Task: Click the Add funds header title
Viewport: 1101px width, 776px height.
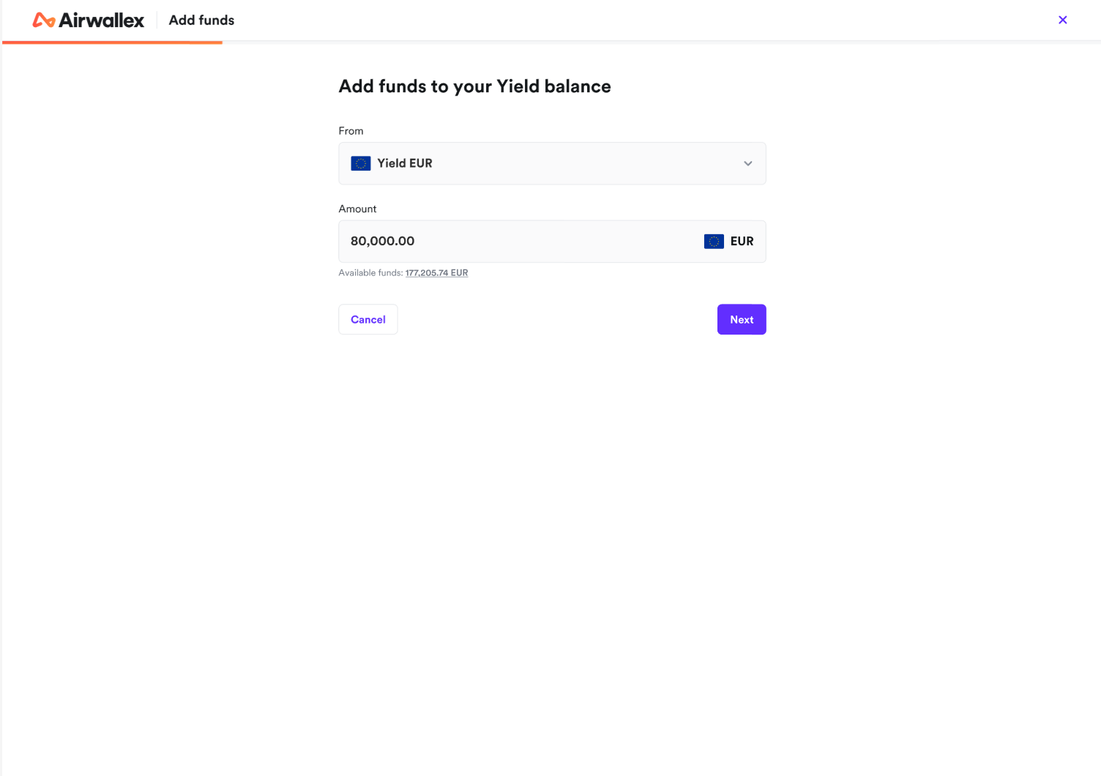Action: point(201,20)
